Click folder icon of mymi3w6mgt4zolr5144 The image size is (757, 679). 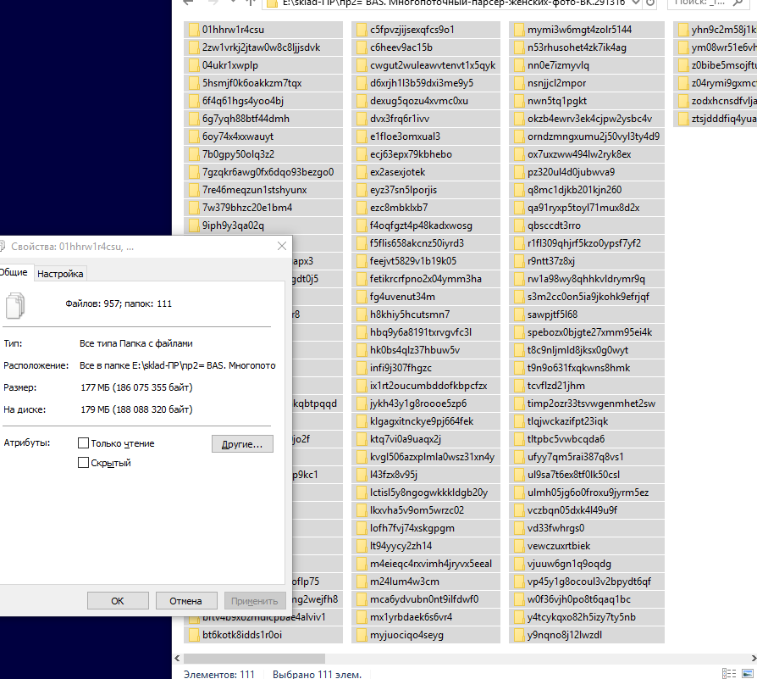click(519, 30)
